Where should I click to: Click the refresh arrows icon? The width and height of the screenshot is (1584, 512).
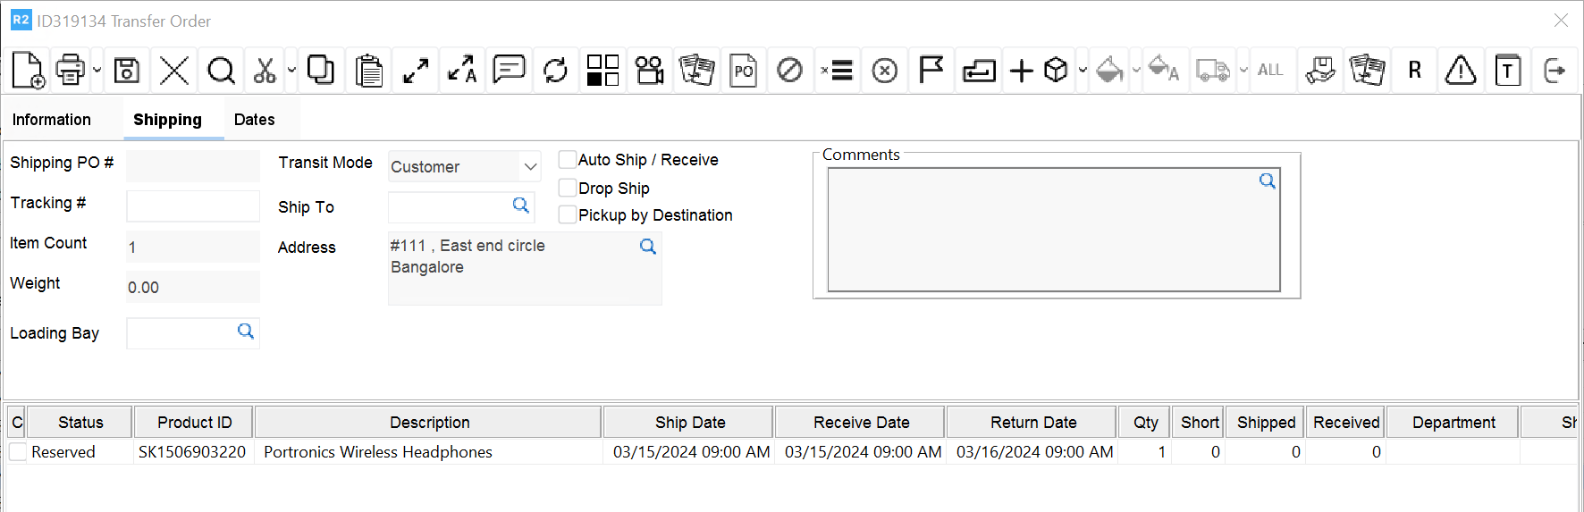click(x=555, y=70)
